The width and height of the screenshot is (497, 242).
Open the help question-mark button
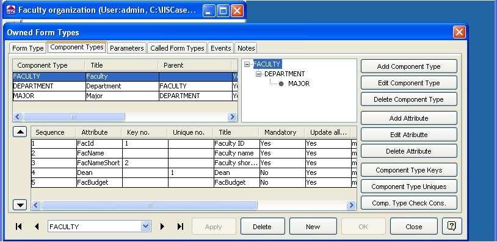click(452, 226)
